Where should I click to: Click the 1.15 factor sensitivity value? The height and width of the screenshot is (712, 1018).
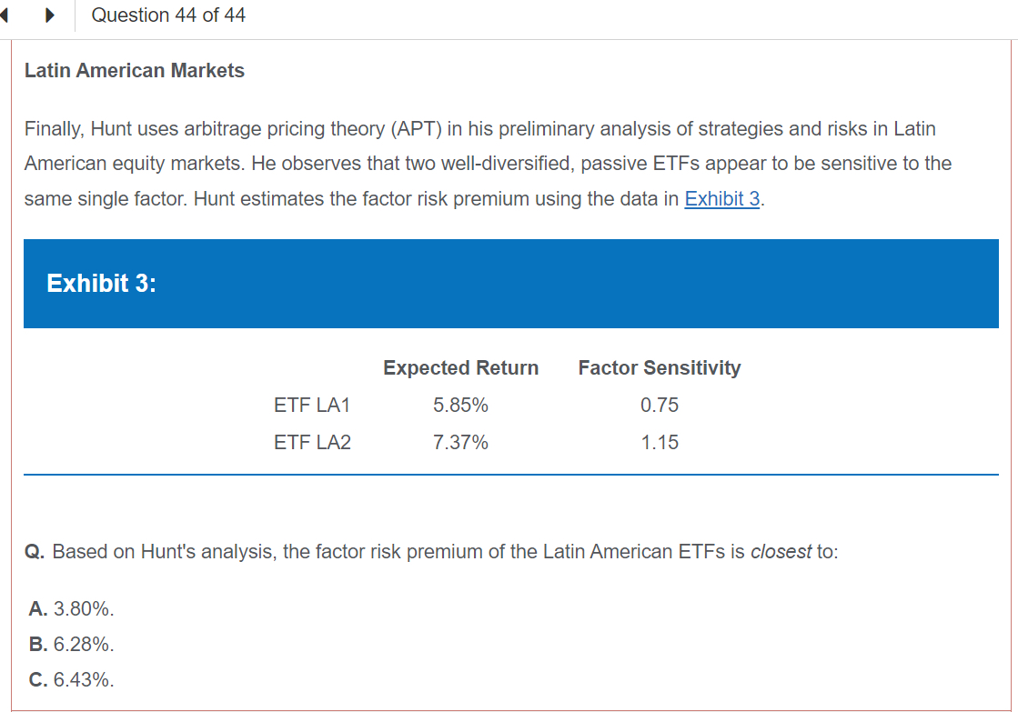click(x=660, y=443)
